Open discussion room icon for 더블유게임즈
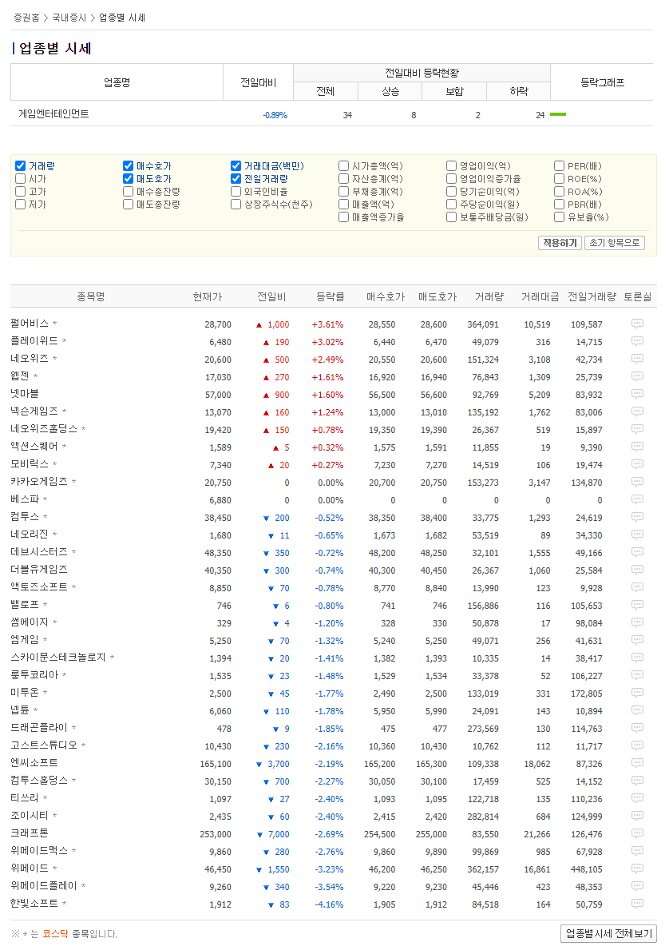Viewport: 669px width, 950px height. click(637, 570)
